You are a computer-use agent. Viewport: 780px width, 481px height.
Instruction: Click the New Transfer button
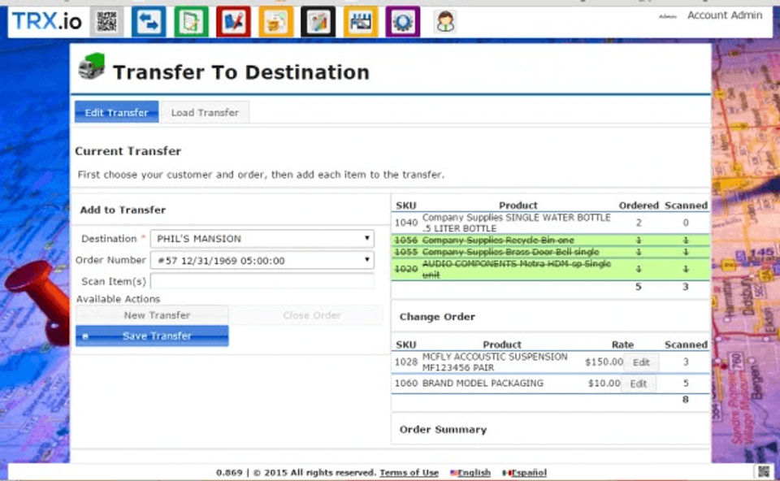coord(152,315)
